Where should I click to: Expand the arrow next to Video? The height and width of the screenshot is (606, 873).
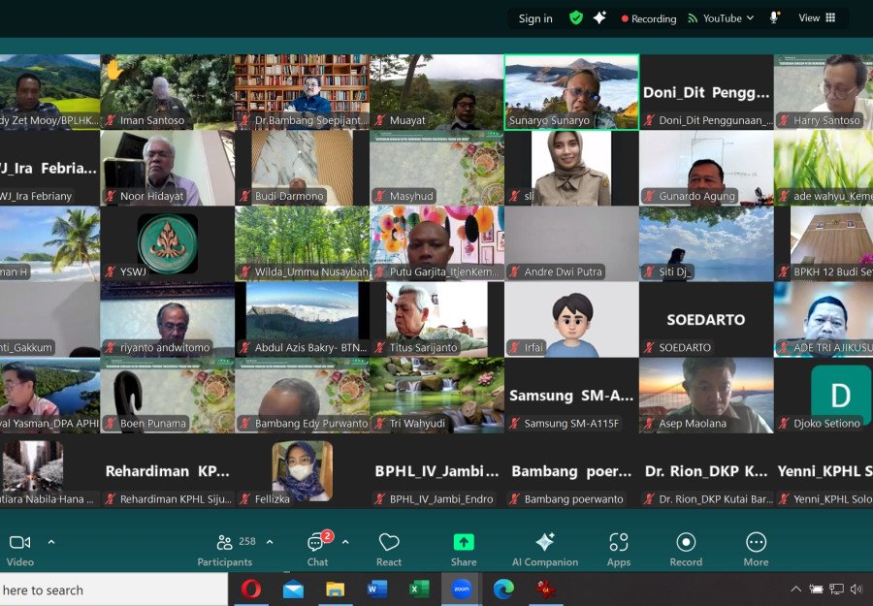[51, 542]
